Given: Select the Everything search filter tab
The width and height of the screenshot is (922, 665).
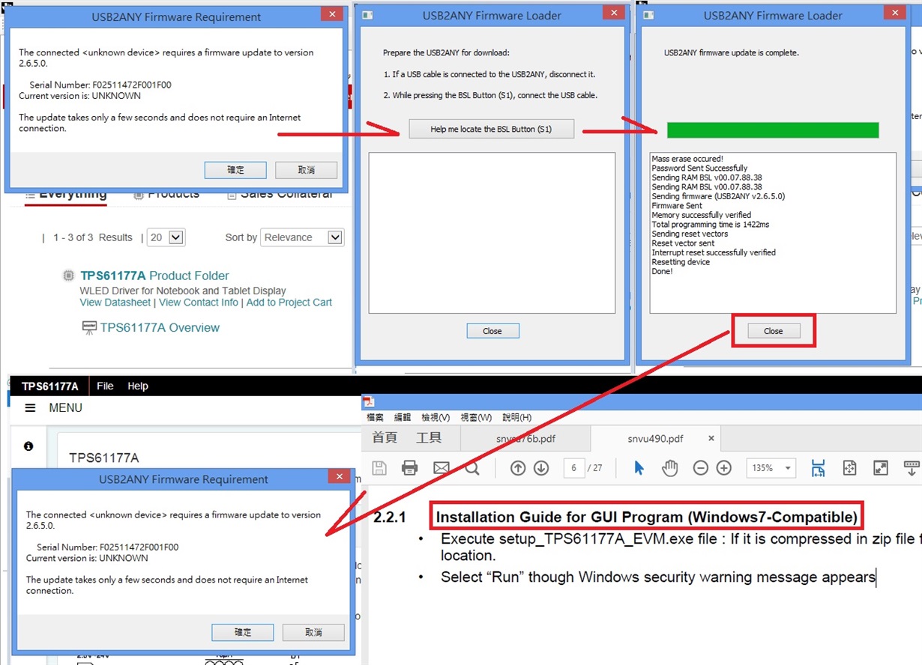Looking at the screenshot, I should (66, 194).
